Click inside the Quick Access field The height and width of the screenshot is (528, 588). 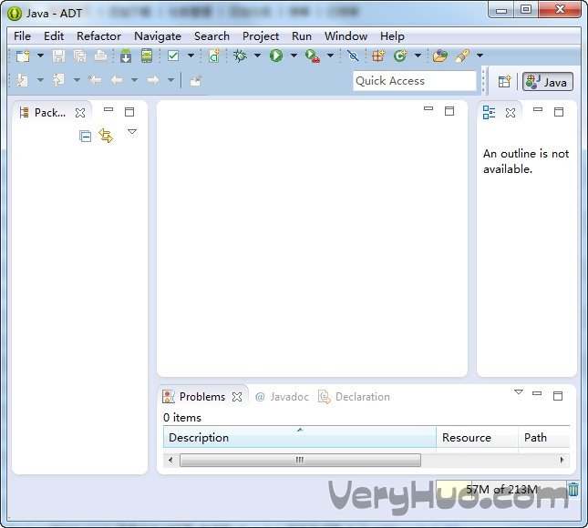tap(415, 81)
